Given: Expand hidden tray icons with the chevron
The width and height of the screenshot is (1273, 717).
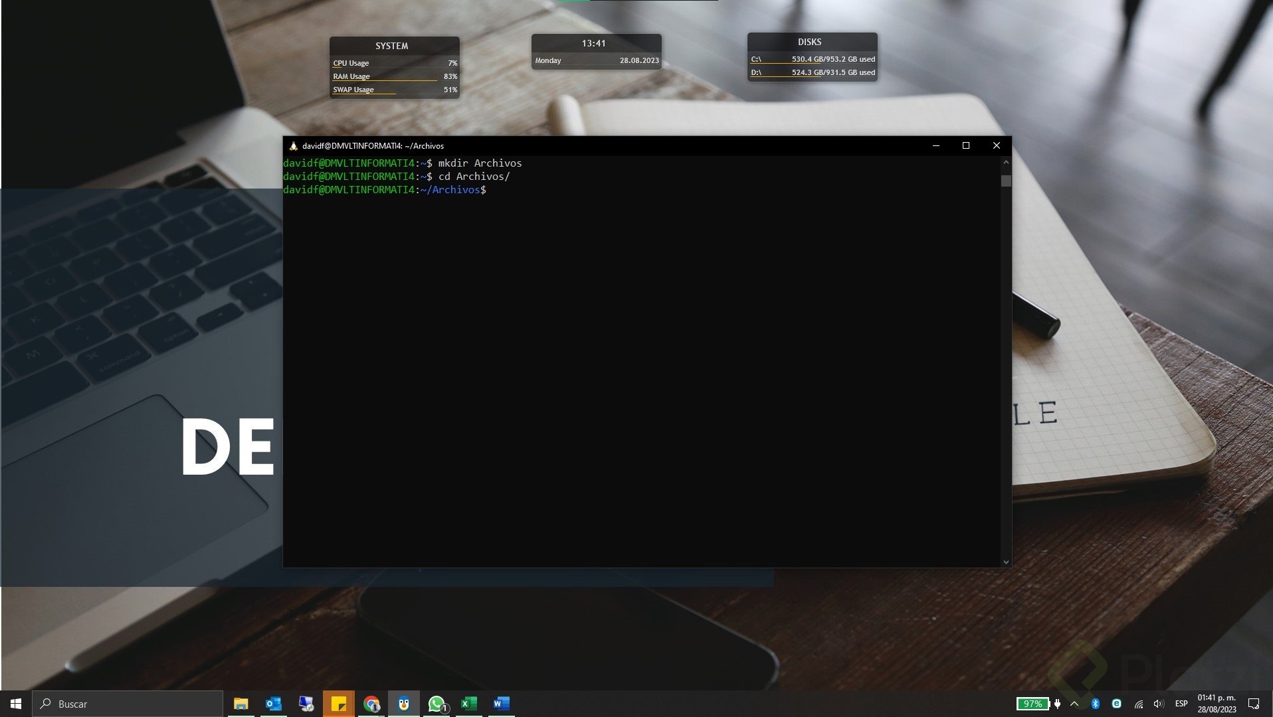Looking at the screenshot, I should coord(1074,704).
